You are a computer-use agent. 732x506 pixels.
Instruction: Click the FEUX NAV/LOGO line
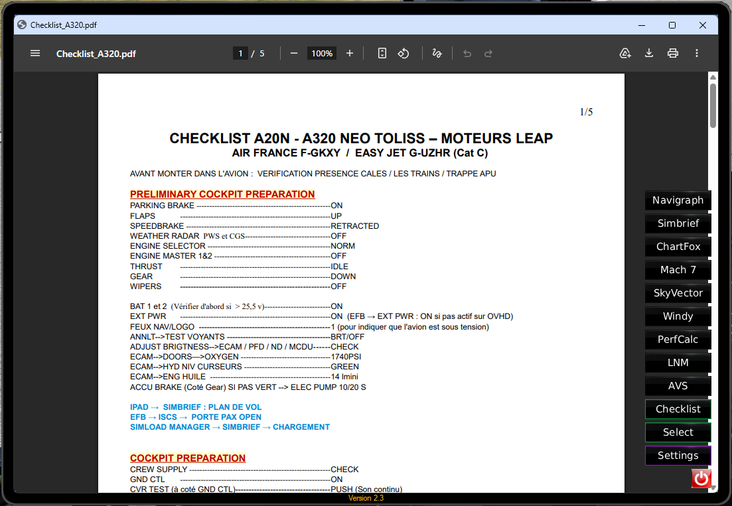[309, 327]
